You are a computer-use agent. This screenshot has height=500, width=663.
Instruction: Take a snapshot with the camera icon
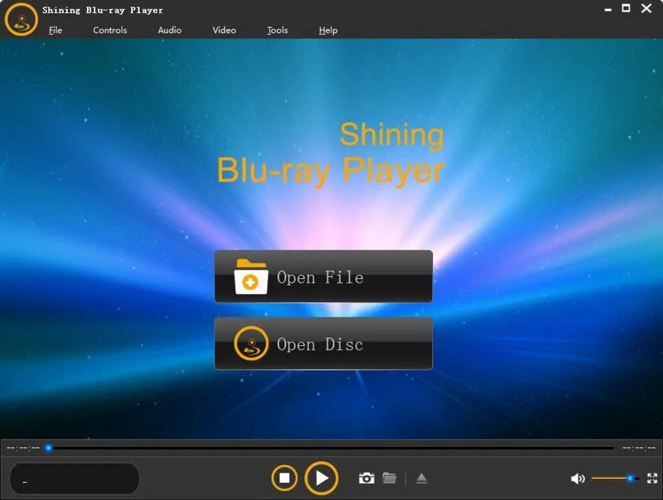(366, 478)
